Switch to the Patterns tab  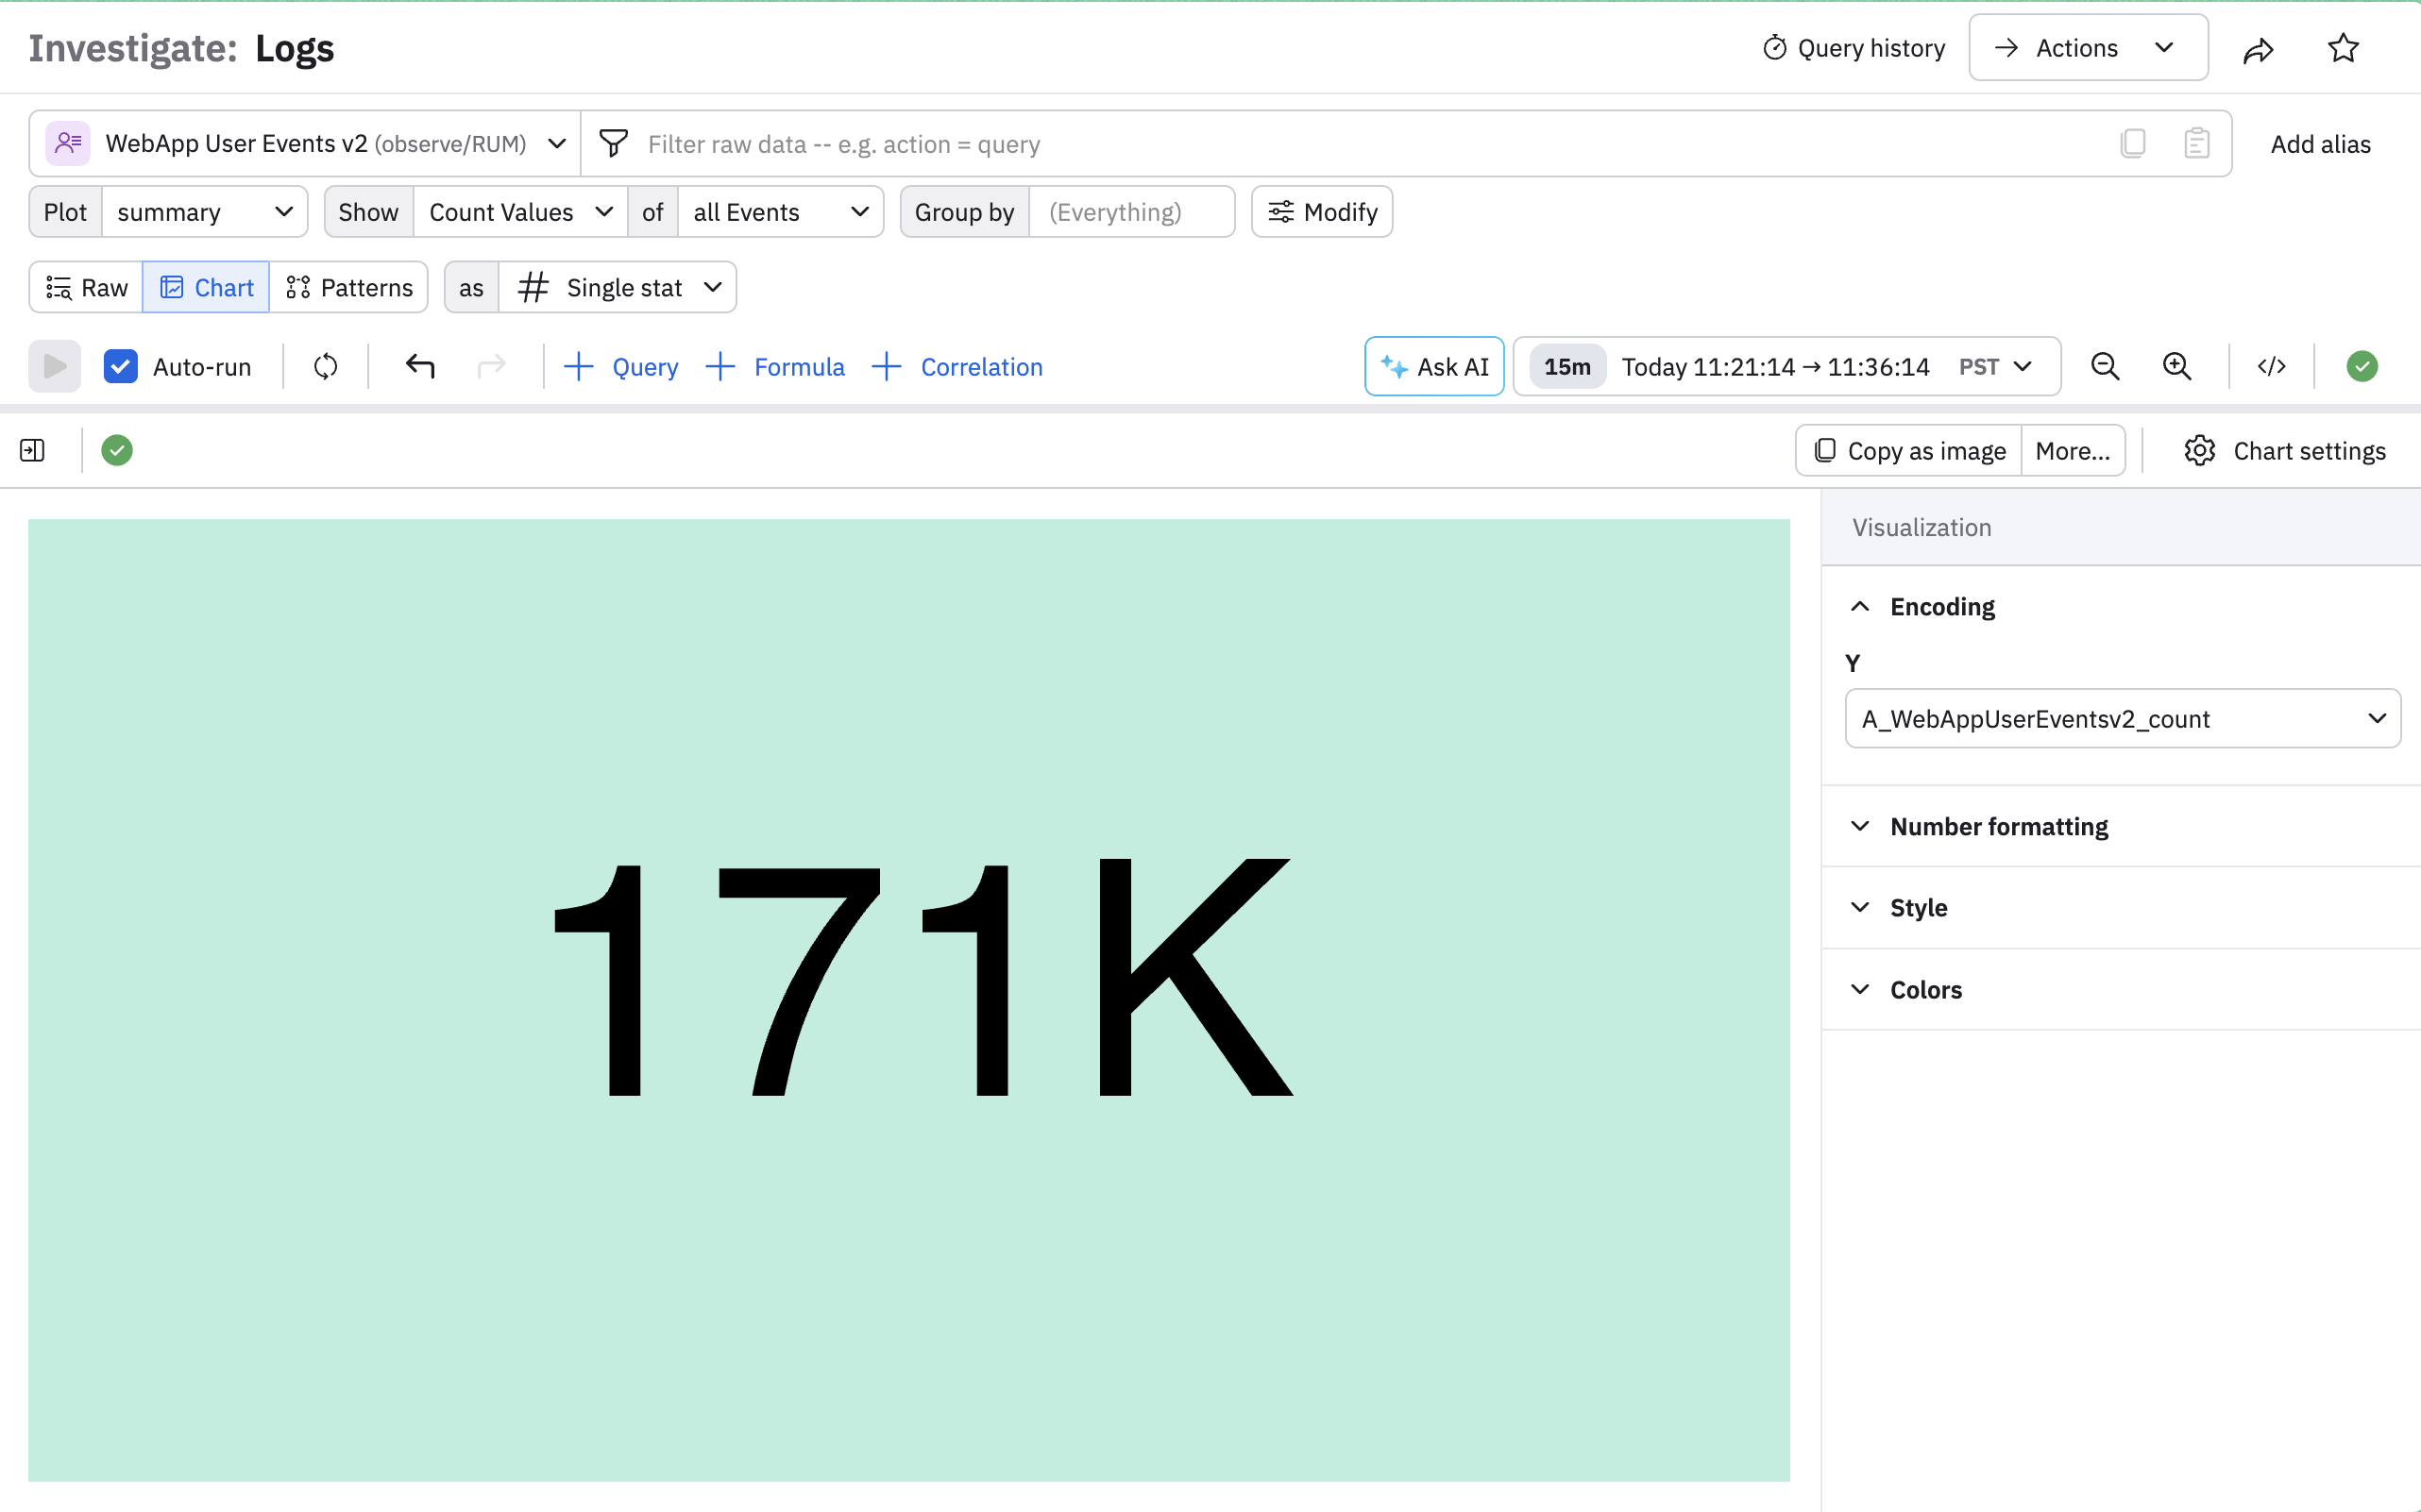click(349, 288)
